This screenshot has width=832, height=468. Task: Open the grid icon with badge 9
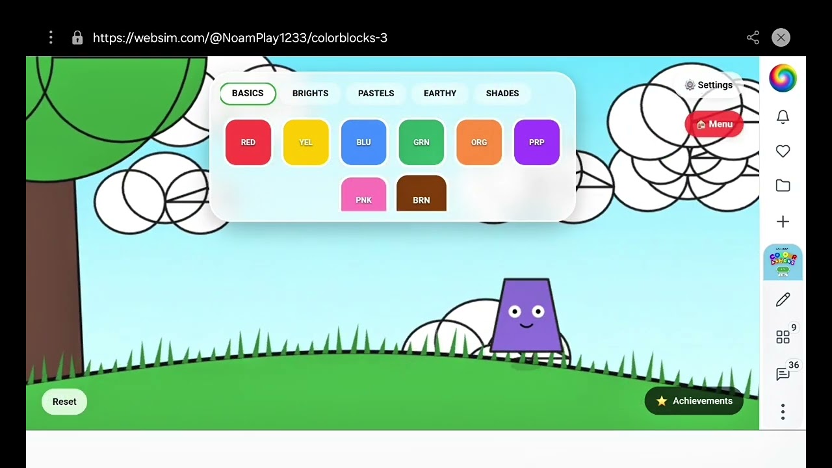[783, 337]
